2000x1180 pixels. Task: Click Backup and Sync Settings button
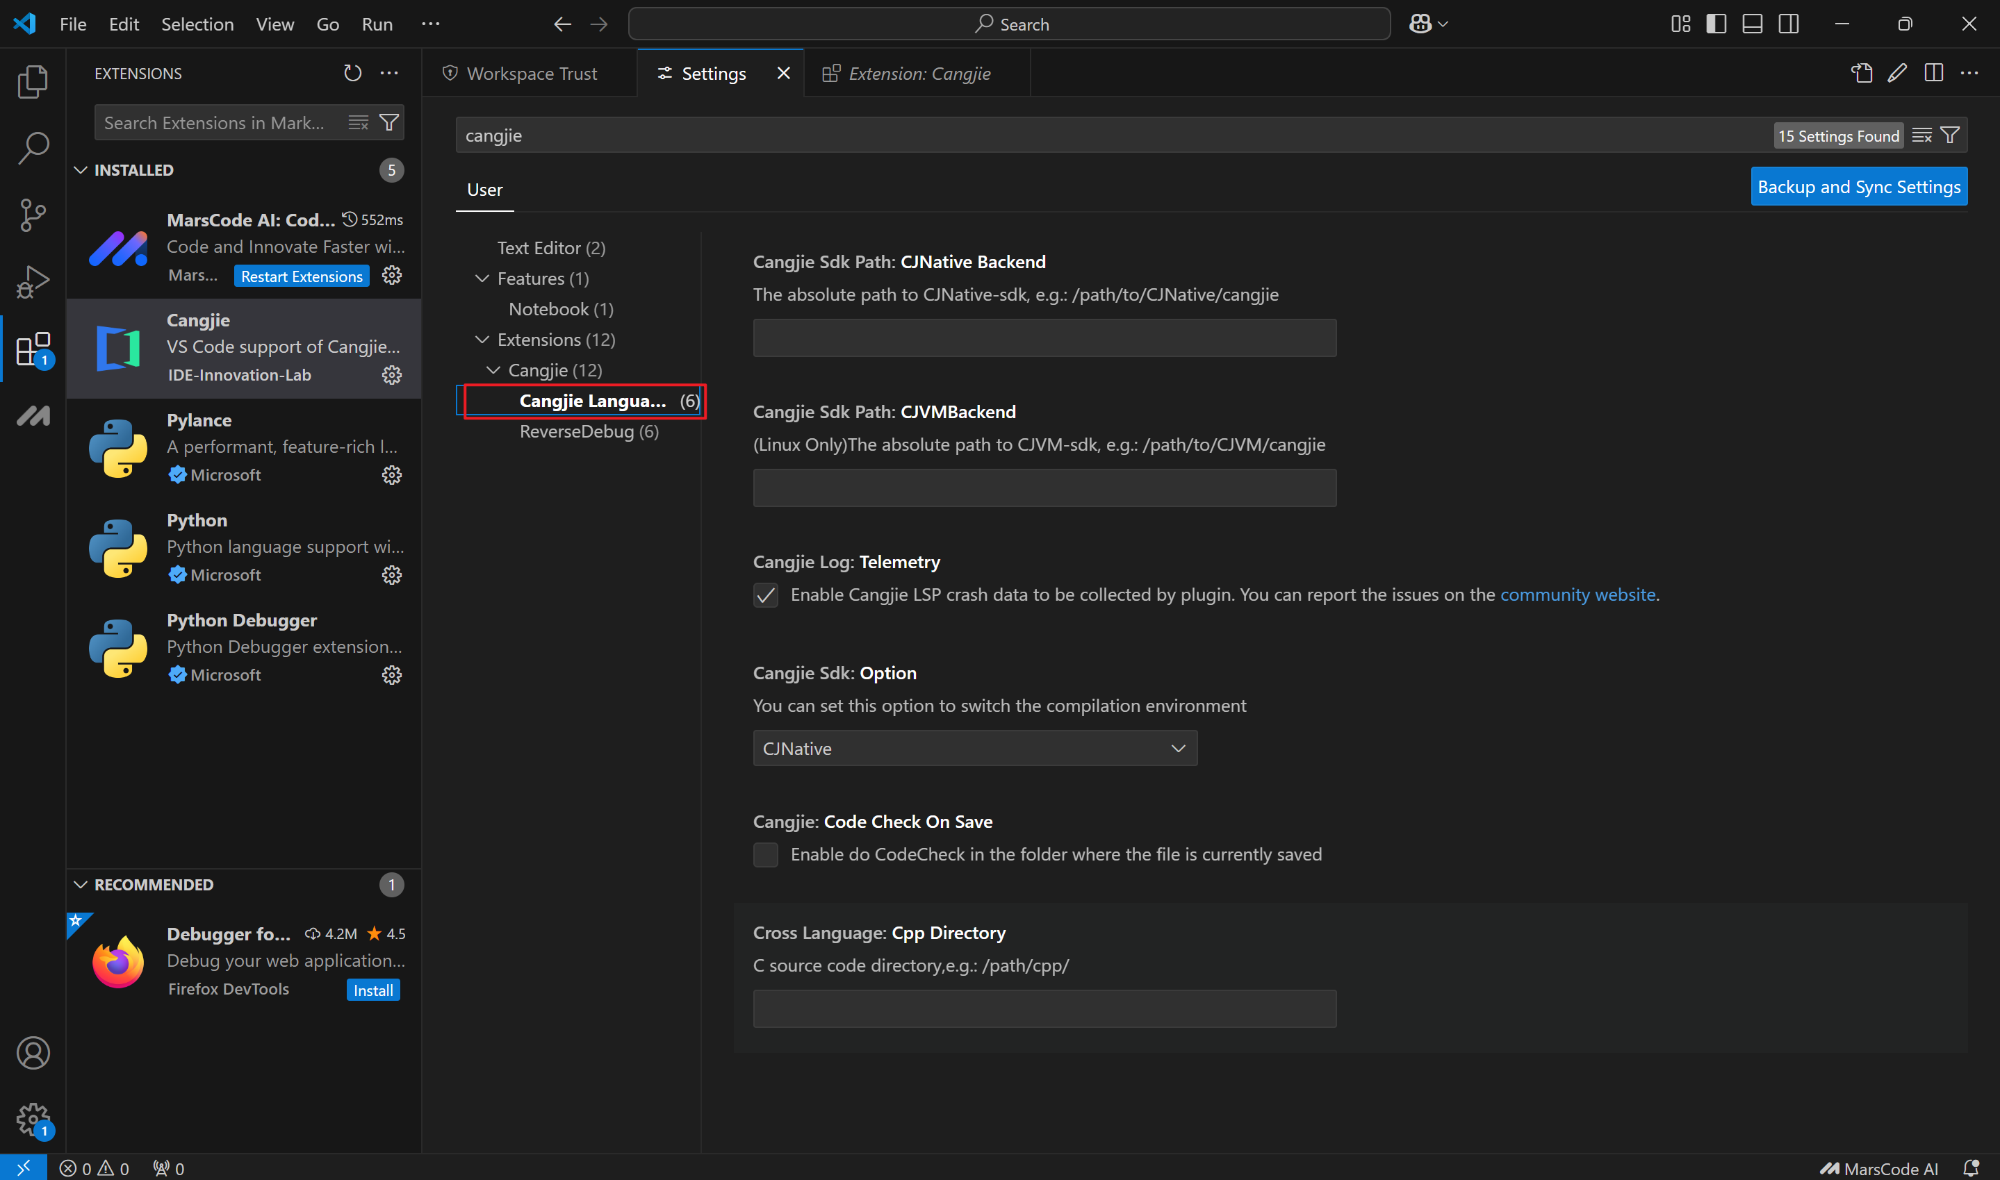click(x=1859, y=186)
